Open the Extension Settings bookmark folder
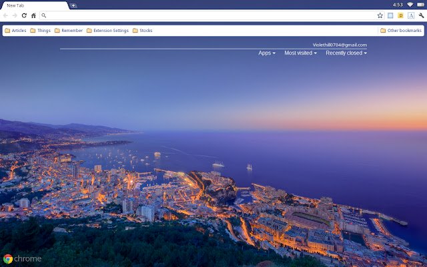Image resolution: width=427 pixels, height=267 pixels. click(x=107, y=31)
